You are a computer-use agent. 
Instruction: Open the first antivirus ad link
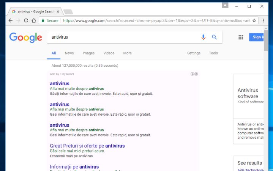(60, 83)
